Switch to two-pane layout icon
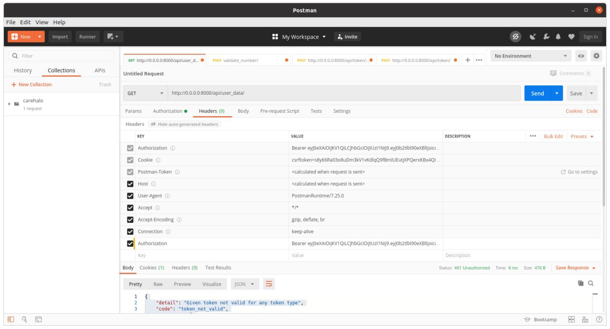This screenshot has width=610, height=329. tap(572, 319)
